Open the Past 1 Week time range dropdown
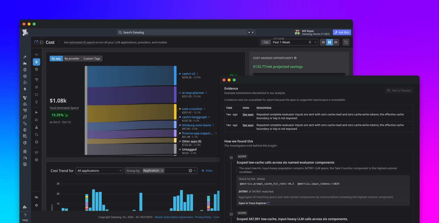The width and height of the screenshot is (439, 223). (315, 42)
